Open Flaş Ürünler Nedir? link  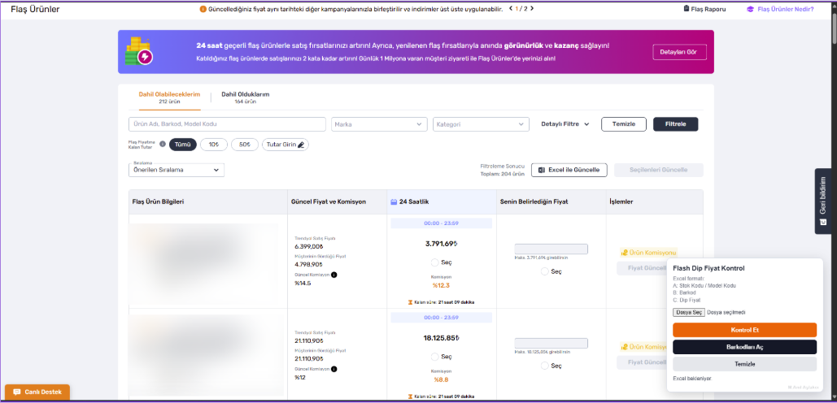780,9
